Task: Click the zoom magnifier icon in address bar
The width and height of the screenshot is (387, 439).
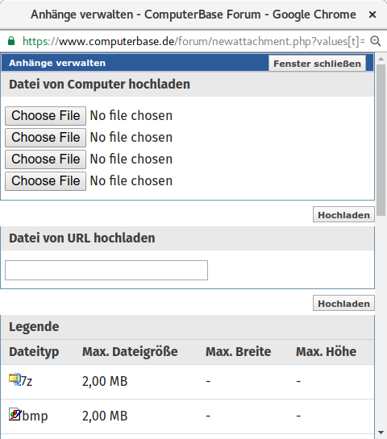Action: [x=376, y=41]
